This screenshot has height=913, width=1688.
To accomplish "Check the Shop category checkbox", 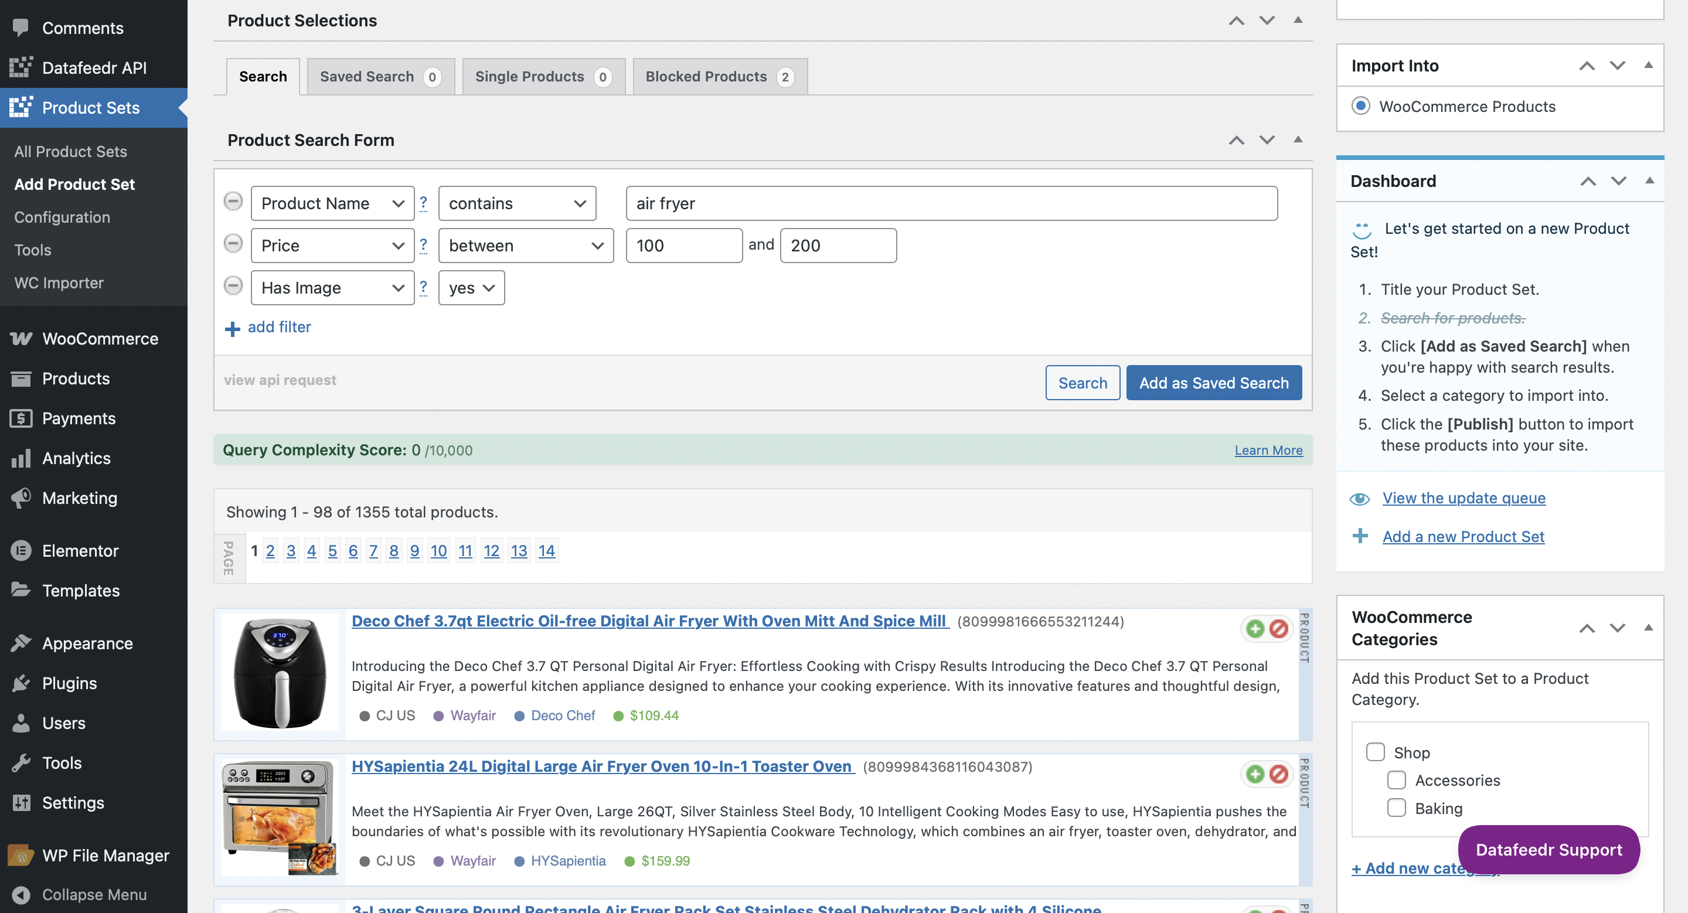I will pyautogui.click(x=1375, y=752).
